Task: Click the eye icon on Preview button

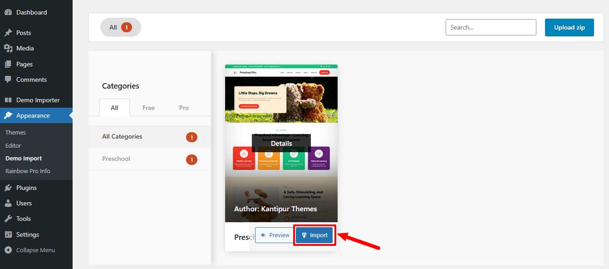Action: click(263, 235)
